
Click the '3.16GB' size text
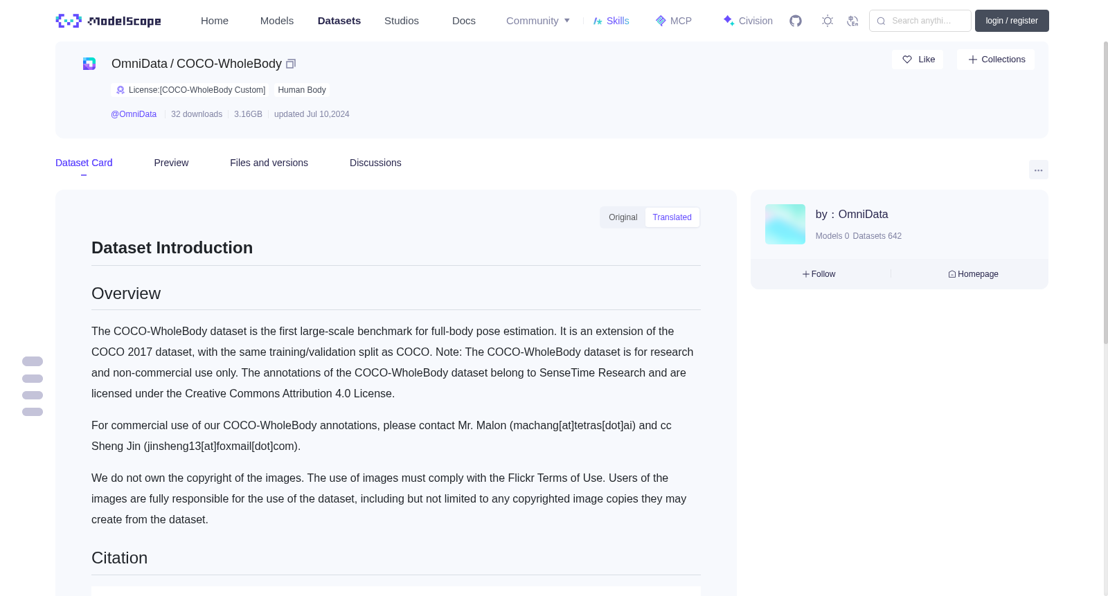pyautogui.click(x=248, y=114)
